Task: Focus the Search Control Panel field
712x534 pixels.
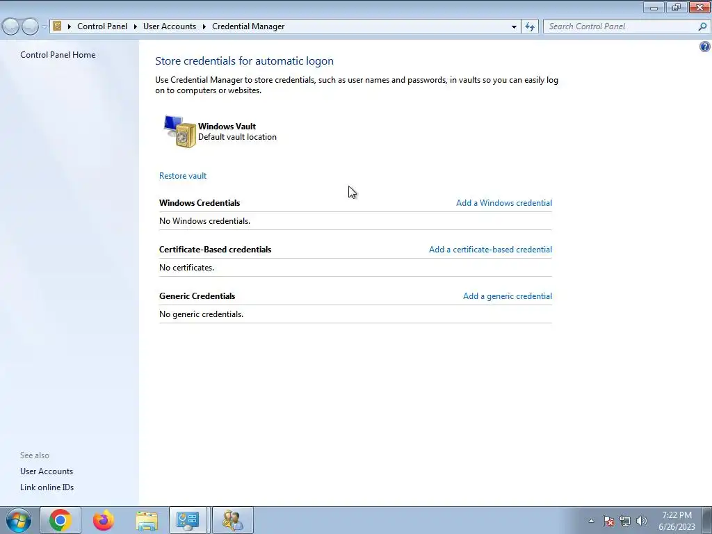Action: click(x=620, y=26)
